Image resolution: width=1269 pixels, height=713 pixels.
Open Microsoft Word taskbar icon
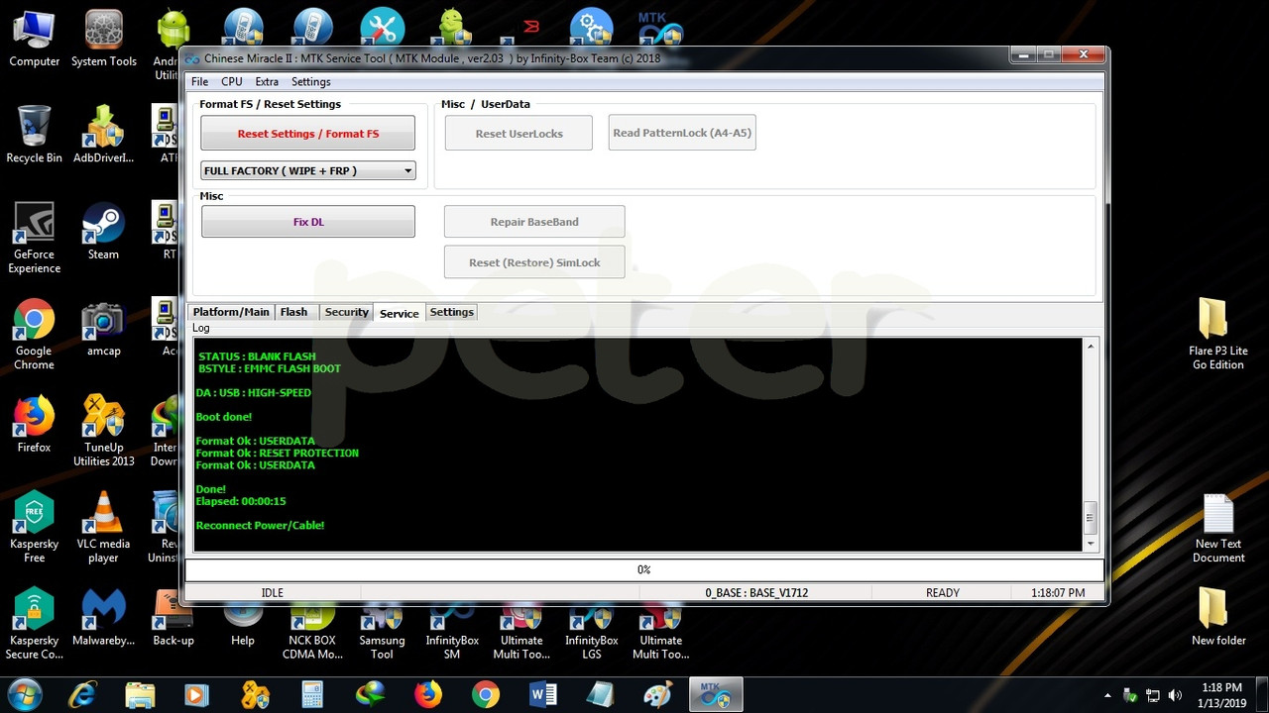point(543,695)
